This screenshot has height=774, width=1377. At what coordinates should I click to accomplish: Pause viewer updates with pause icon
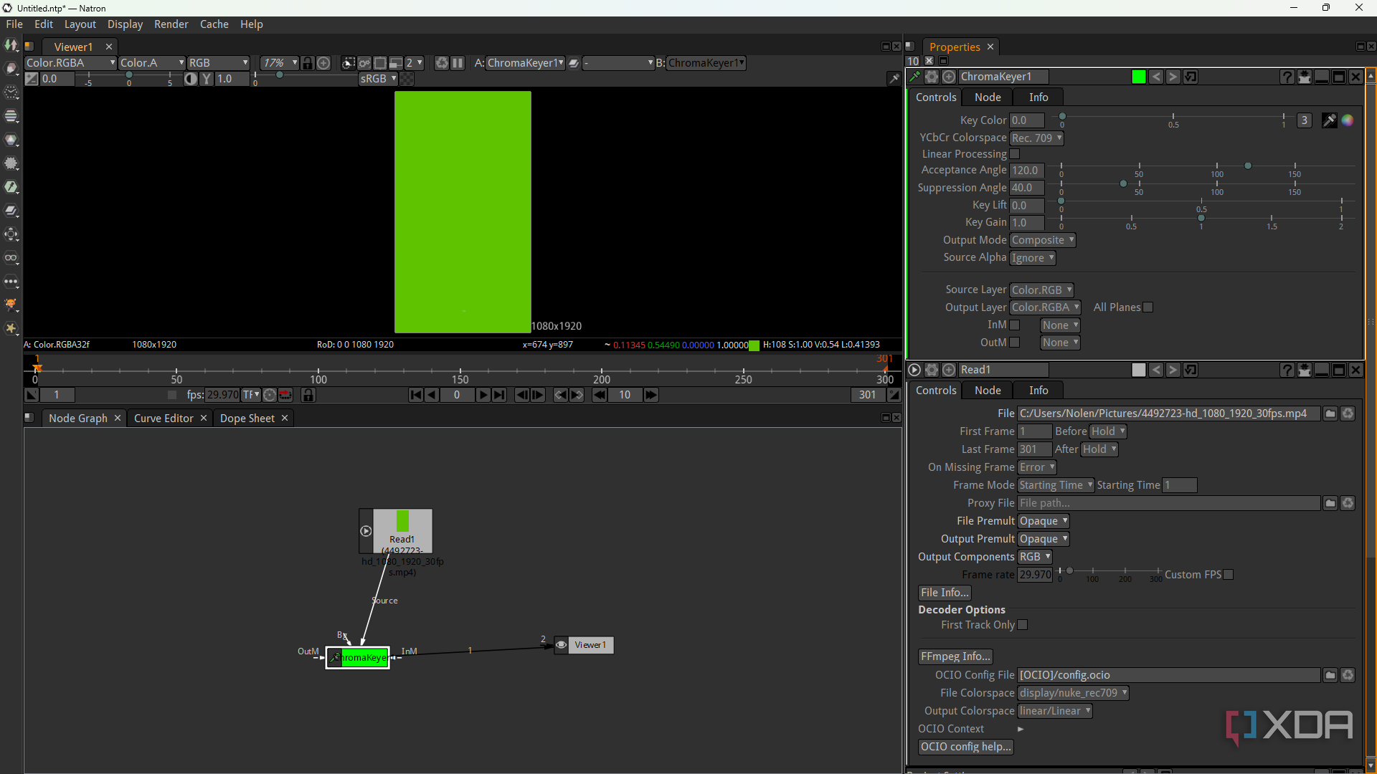(x=458, y=63)
